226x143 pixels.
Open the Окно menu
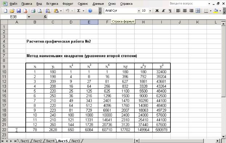click(112, 4)
